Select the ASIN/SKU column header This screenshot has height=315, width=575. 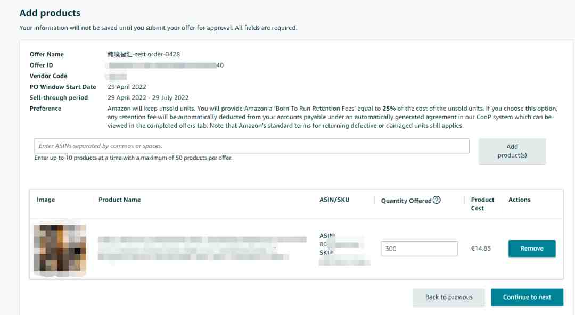pyautogui.click(x=334, y=200)
